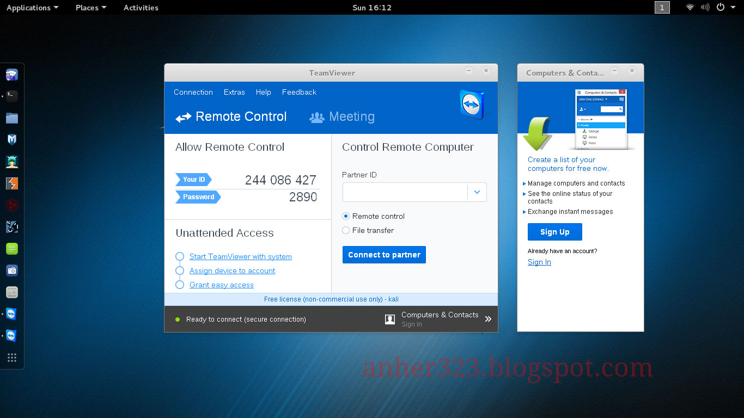Toggle circle beside Start TeamViewer with system
744x418 pixels.
180,256
